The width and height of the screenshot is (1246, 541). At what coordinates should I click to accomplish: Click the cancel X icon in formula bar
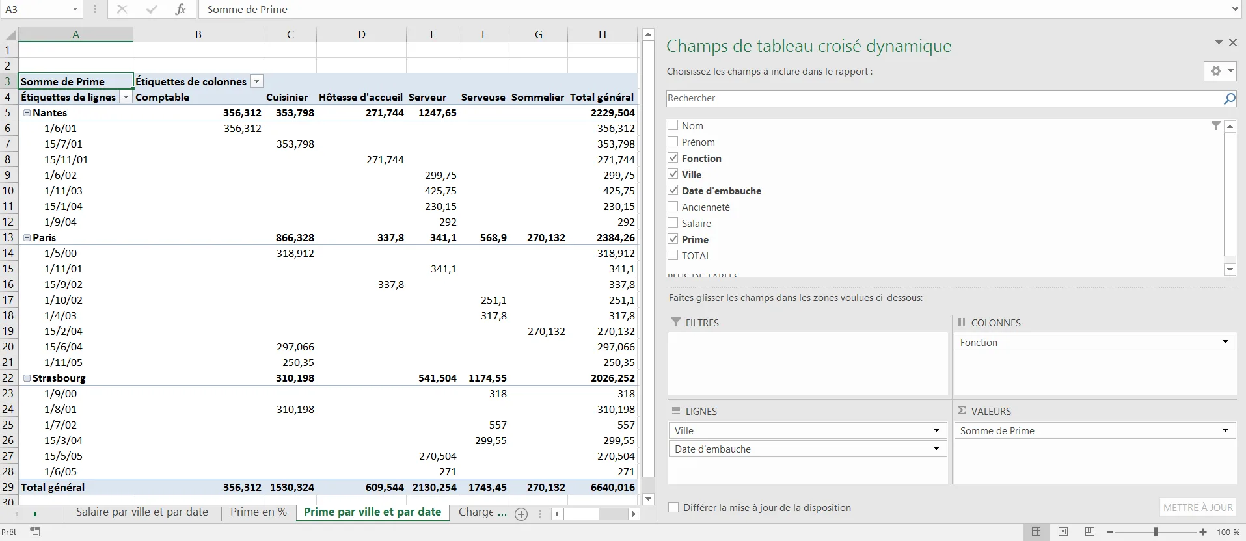[122, 9]
